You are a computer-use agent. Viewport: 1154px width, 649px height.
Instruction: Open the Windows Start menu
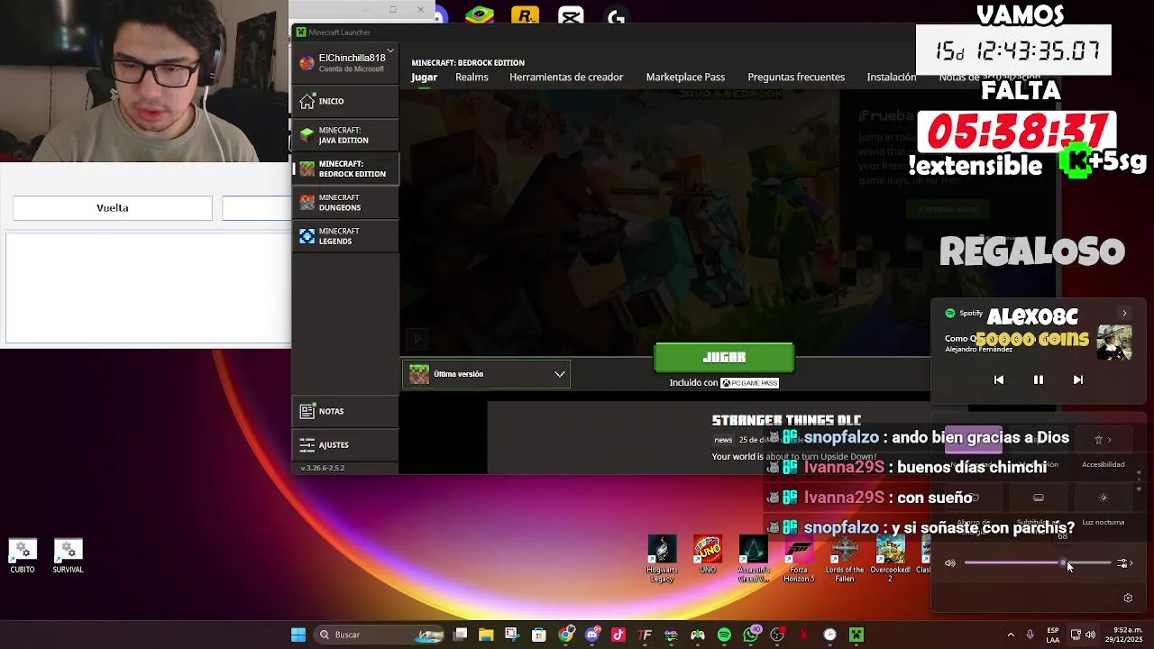[298, 635]
